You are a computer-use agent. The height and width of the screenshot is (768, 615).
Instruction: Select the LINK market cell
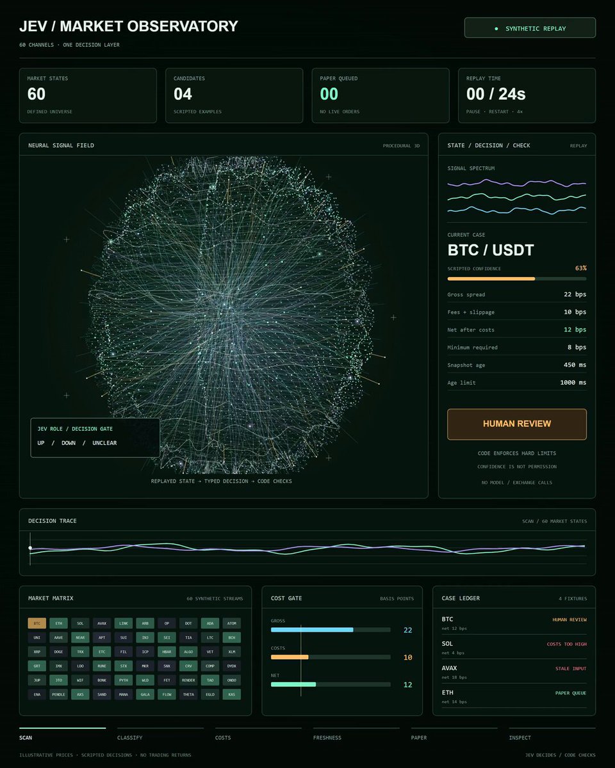coord(124,623)
